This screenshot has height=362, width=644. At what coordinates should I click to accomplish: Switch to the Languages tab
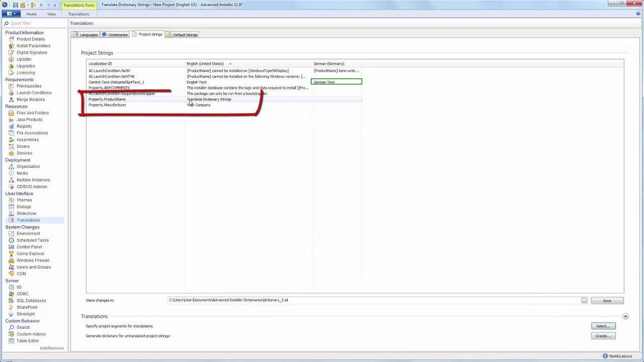[85, 35]
